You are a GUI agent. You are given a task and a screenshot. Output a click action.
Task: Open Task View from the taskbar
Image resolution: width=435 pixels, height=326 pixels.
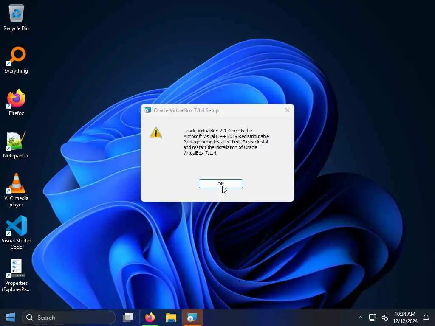128,318
